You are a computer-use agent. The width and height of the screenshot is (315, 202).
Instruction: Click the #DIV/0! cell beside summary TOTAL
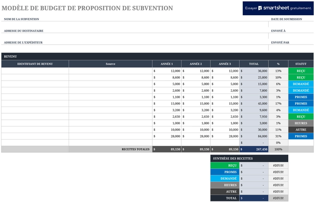278,198
